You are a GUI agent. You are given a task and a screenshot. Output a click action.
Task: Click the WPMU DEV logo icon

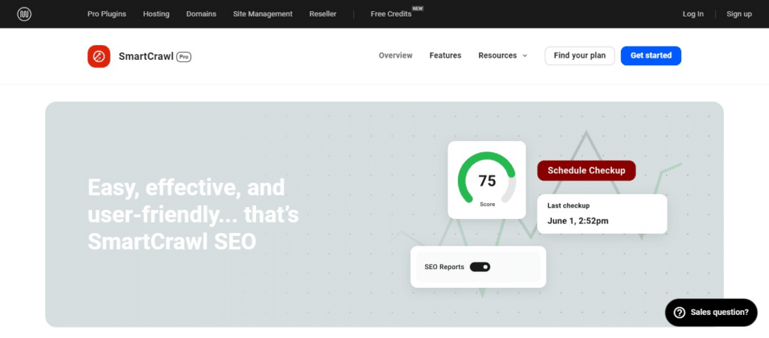(24, 14)
